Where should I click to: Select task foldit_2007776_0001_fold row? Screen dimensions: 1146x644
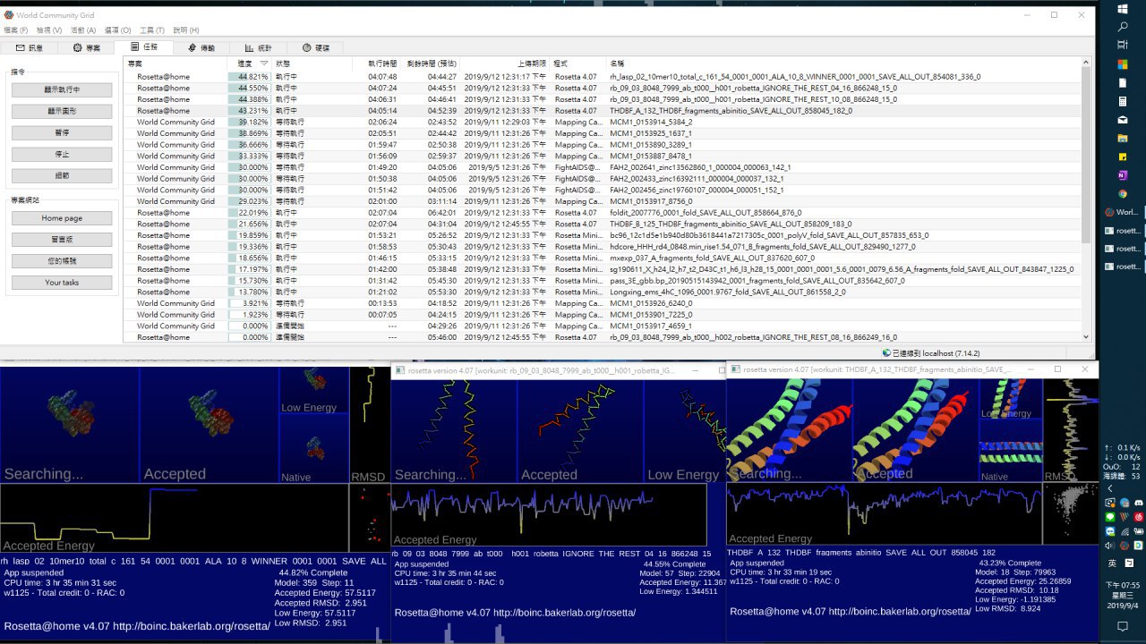coord(706,213)
